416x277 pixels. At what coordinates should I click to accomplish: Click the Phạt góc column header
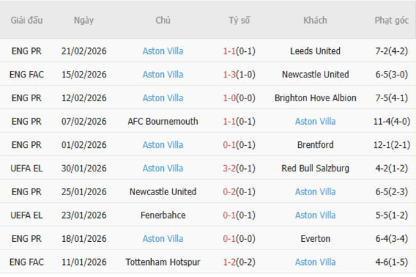(x=392, y=20)
